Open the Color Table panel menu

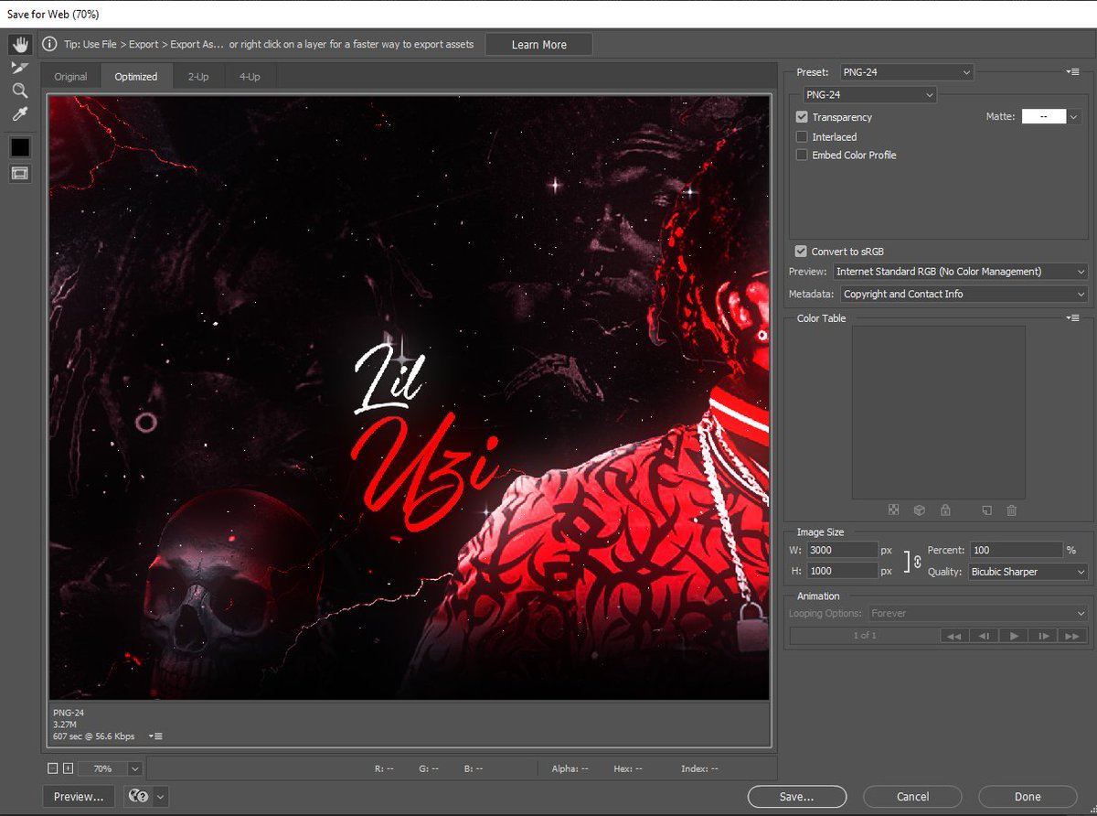coord(1073,317)
